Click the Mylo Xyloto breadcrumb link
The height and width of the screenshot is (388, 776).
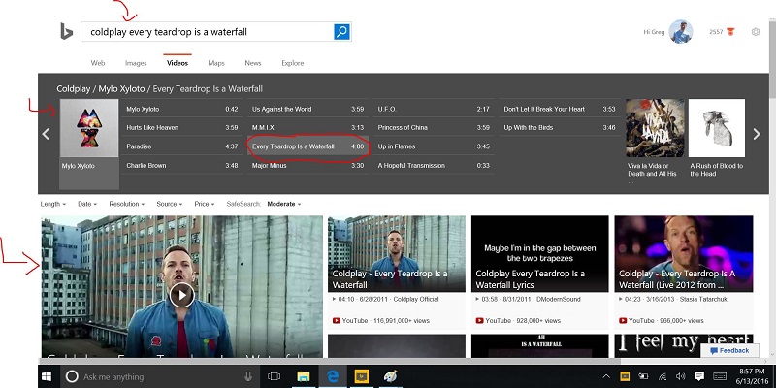click(x=121, y=89)
